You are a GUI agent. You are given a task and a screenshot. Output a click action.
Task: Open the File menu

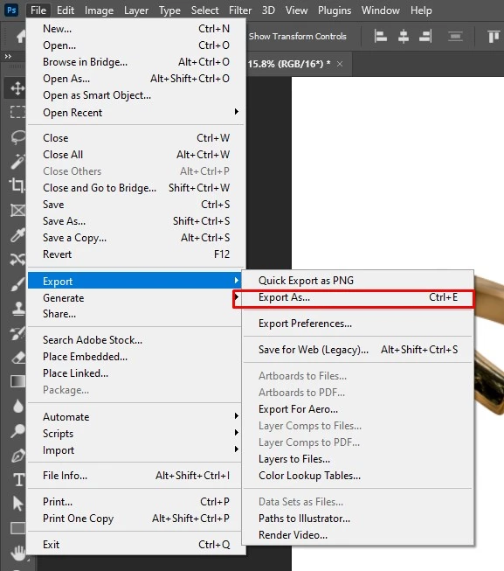point(38,10)
